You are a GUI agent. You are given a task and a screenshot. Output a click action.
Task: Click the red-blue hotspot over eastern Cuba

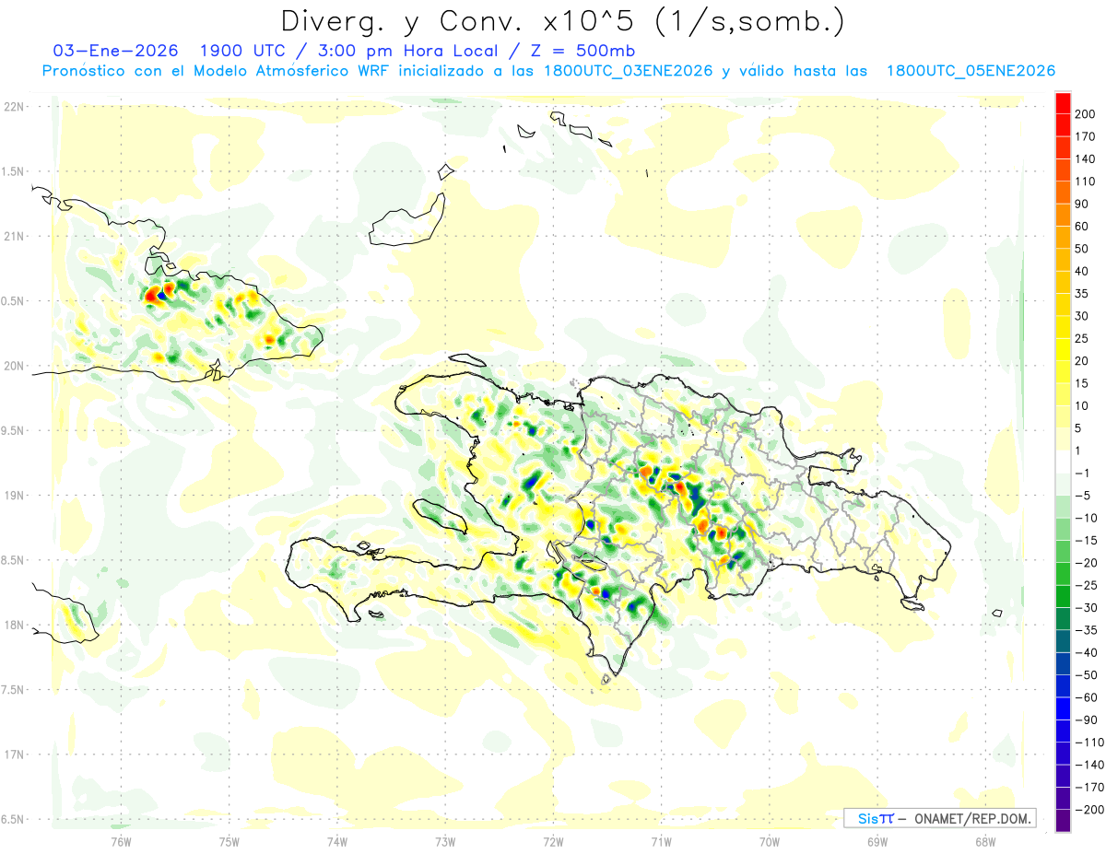(156, 295)
